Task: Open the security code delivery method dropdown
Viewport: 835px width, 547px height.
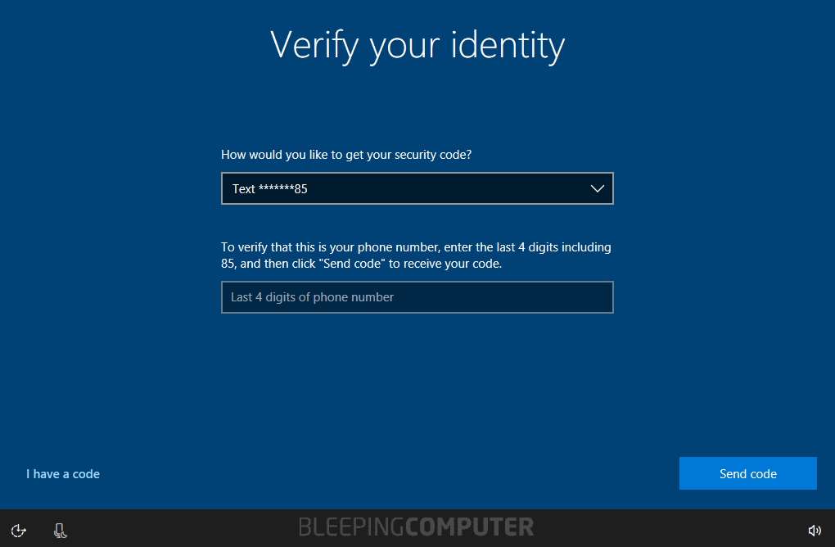Action: 417,188
